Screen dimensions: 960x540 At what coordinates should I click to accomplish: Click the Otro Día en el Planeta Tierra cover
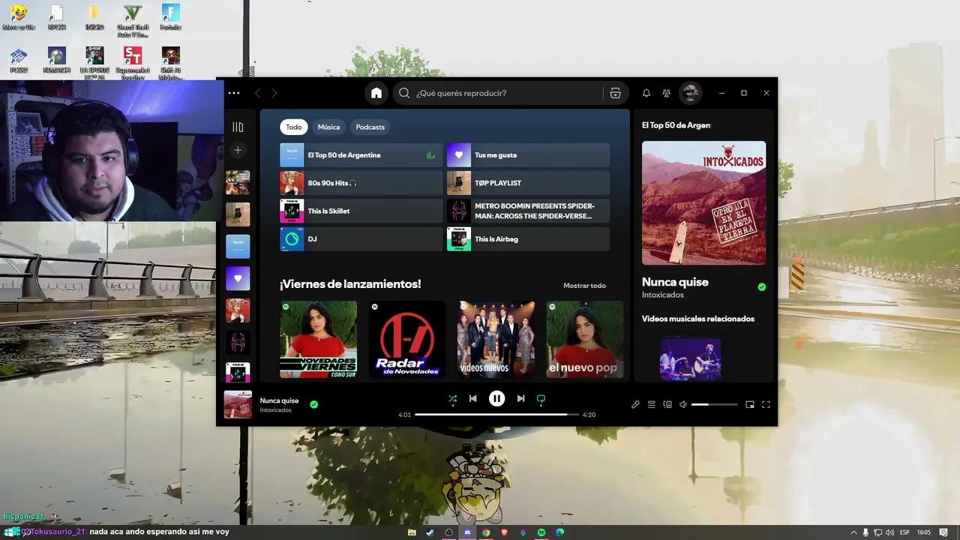[703, 202]
